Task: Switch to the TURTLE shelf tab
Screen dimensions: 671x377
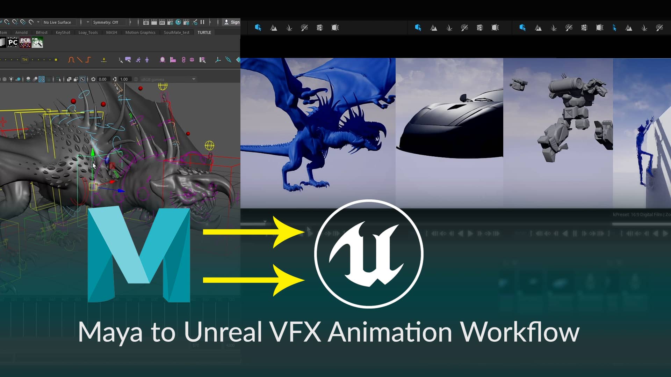Action: tap(204, 32)
